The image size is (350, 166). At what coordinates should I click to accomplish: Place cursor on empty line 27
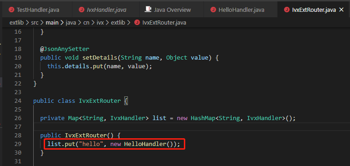pos(192,127)
